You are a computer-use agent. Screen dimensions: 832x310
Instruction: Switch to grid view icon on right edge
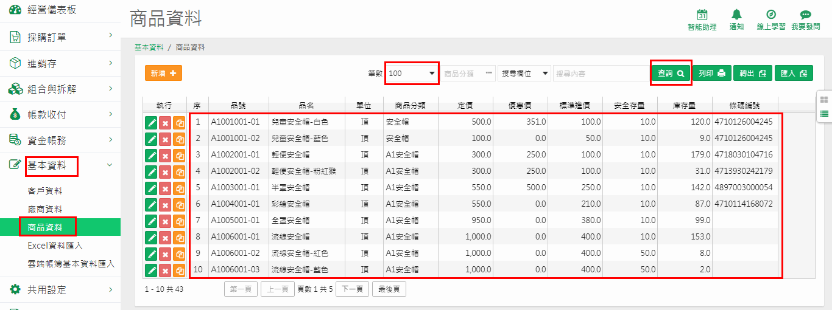824,100
